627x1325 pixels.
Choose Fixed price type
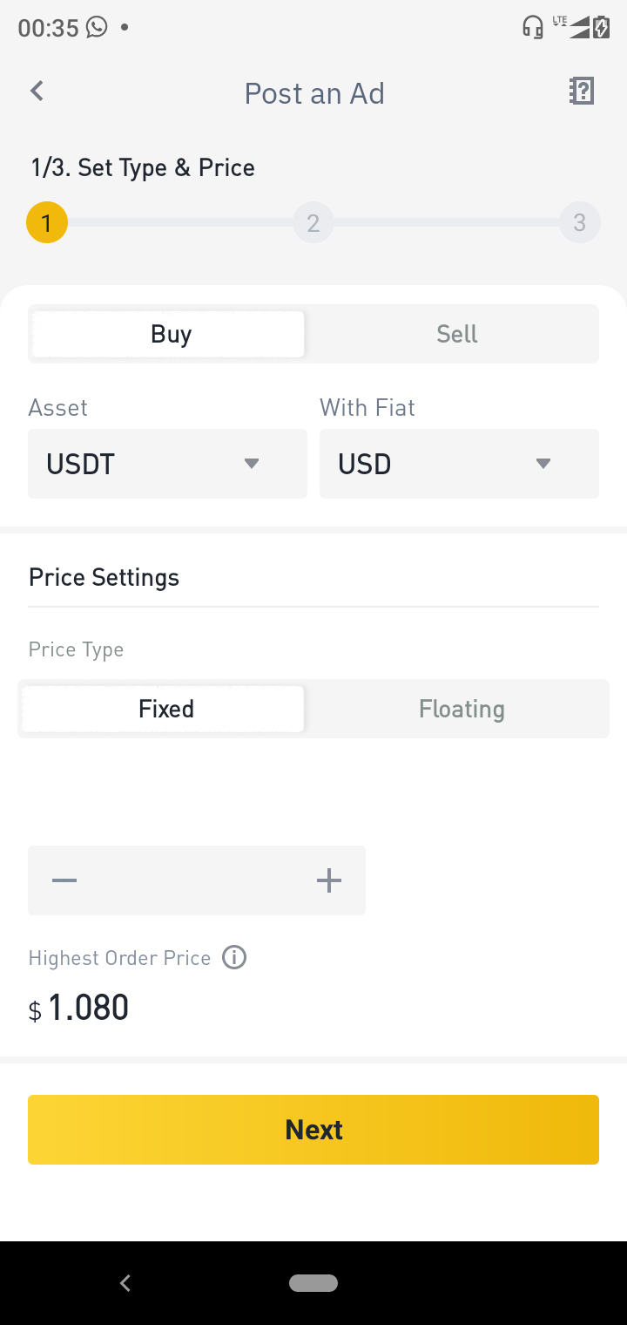pyautogui.click(x=164, y=709)
